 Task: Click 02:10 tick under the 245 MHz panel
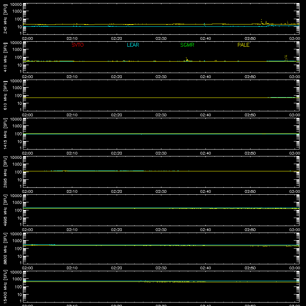point(72,39)
